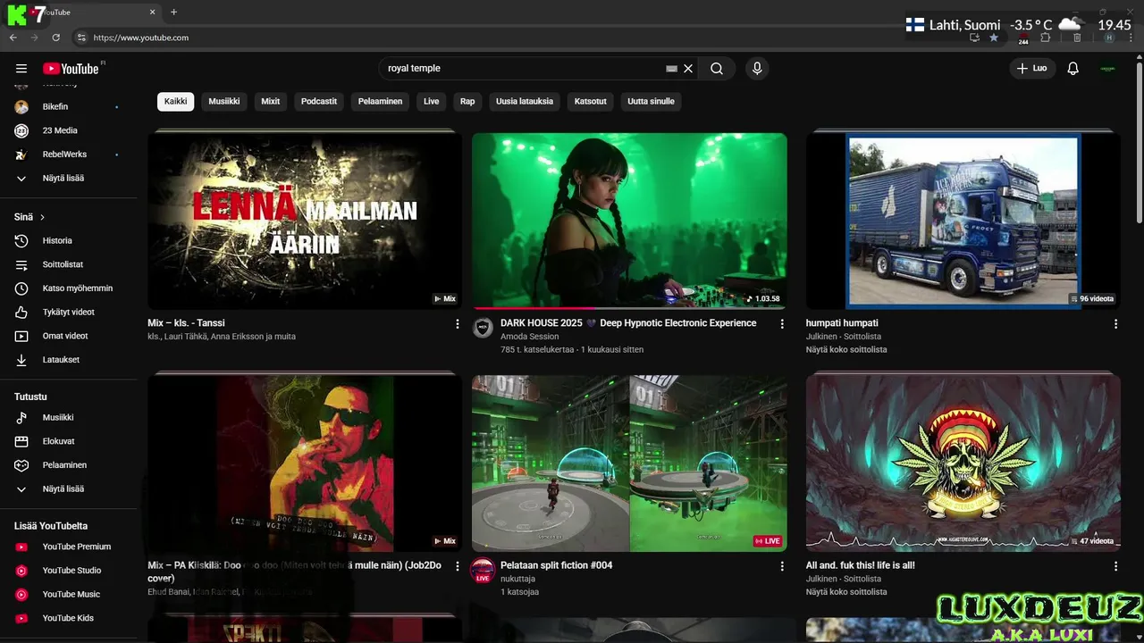Viewport: 1144px width, 643px height.
Task: Select the Mixit filter chip
Action: tap(271, 101)
